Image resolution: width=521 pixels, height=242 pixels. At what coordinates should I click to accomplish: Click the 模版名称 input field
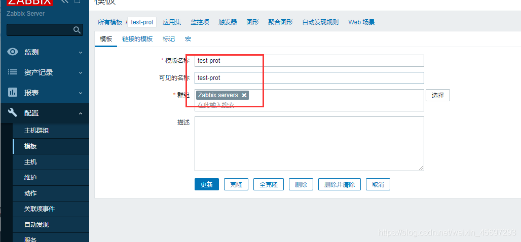pyautogui.click(x=309, y=61)
